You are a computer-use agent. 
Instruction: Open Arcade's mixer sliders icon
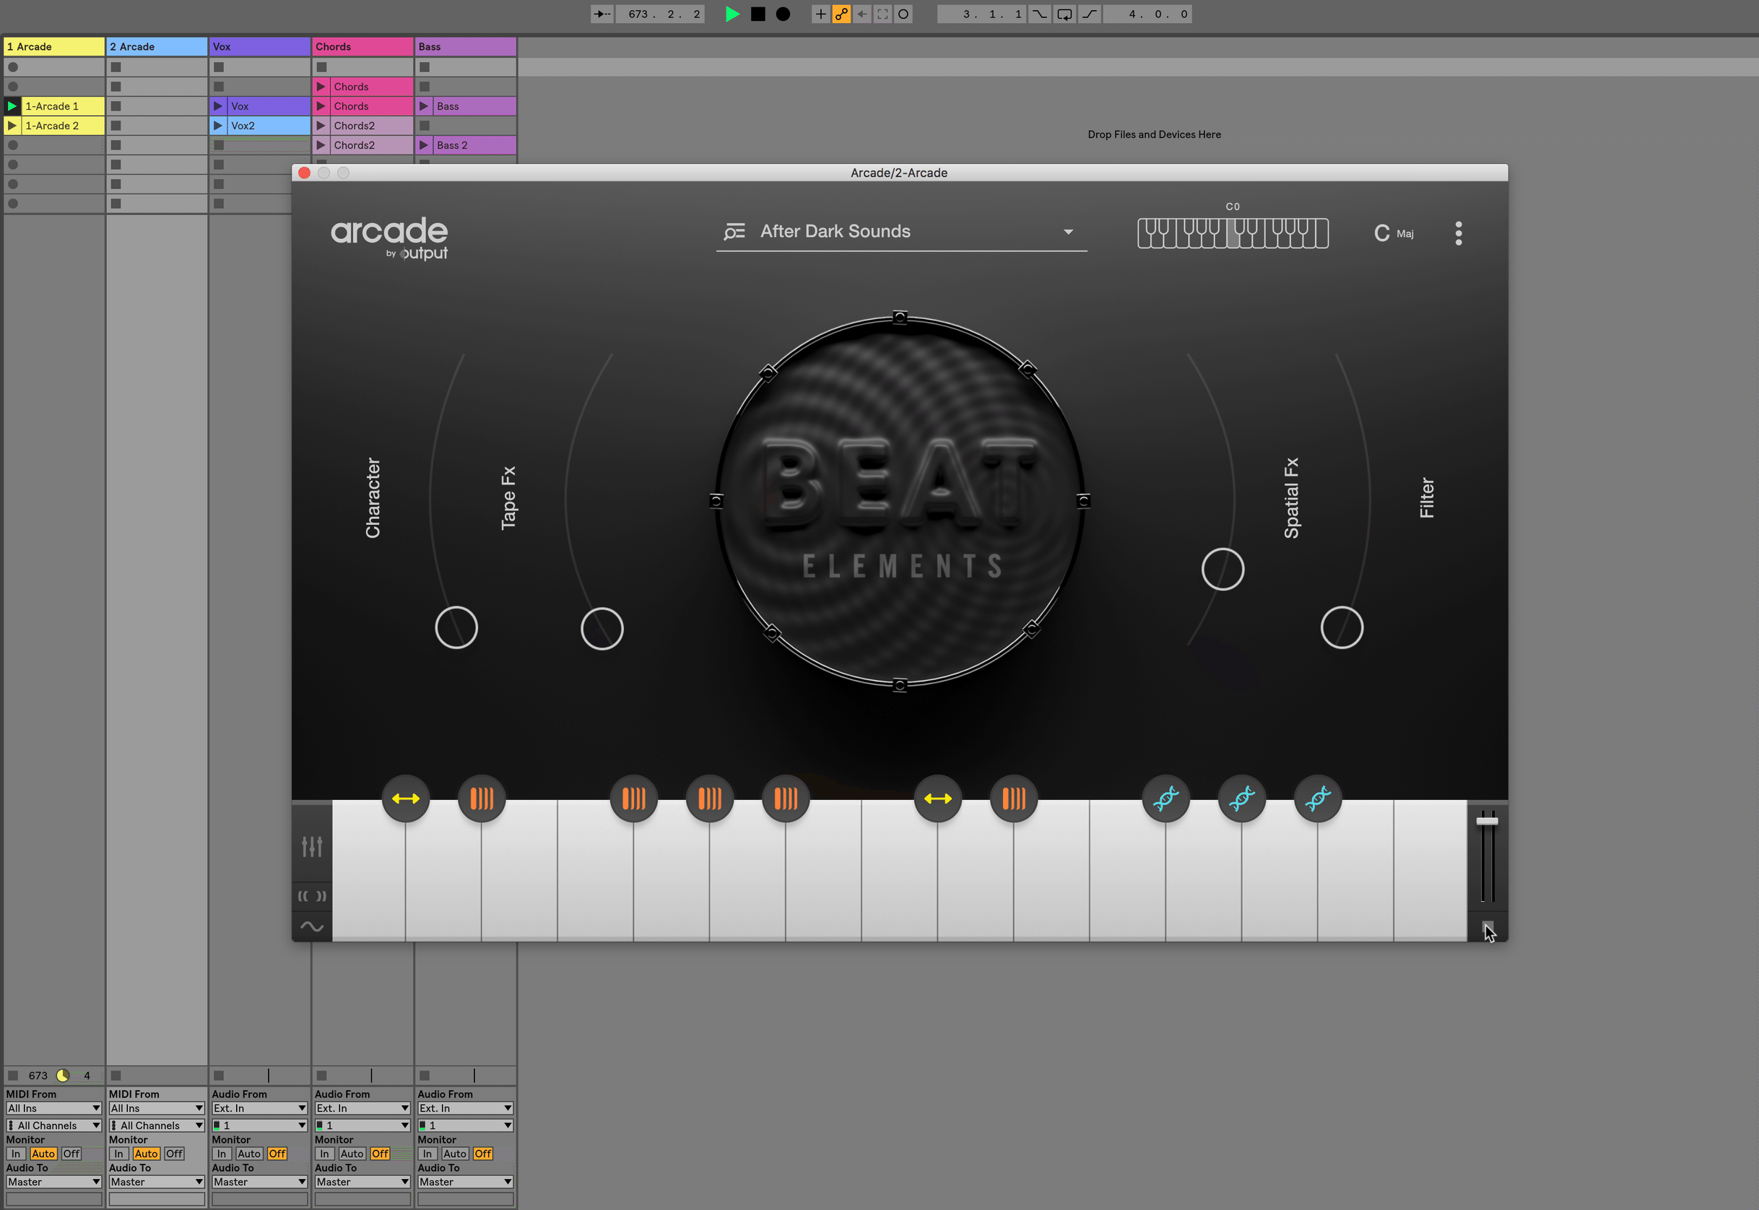pos(312,846)
